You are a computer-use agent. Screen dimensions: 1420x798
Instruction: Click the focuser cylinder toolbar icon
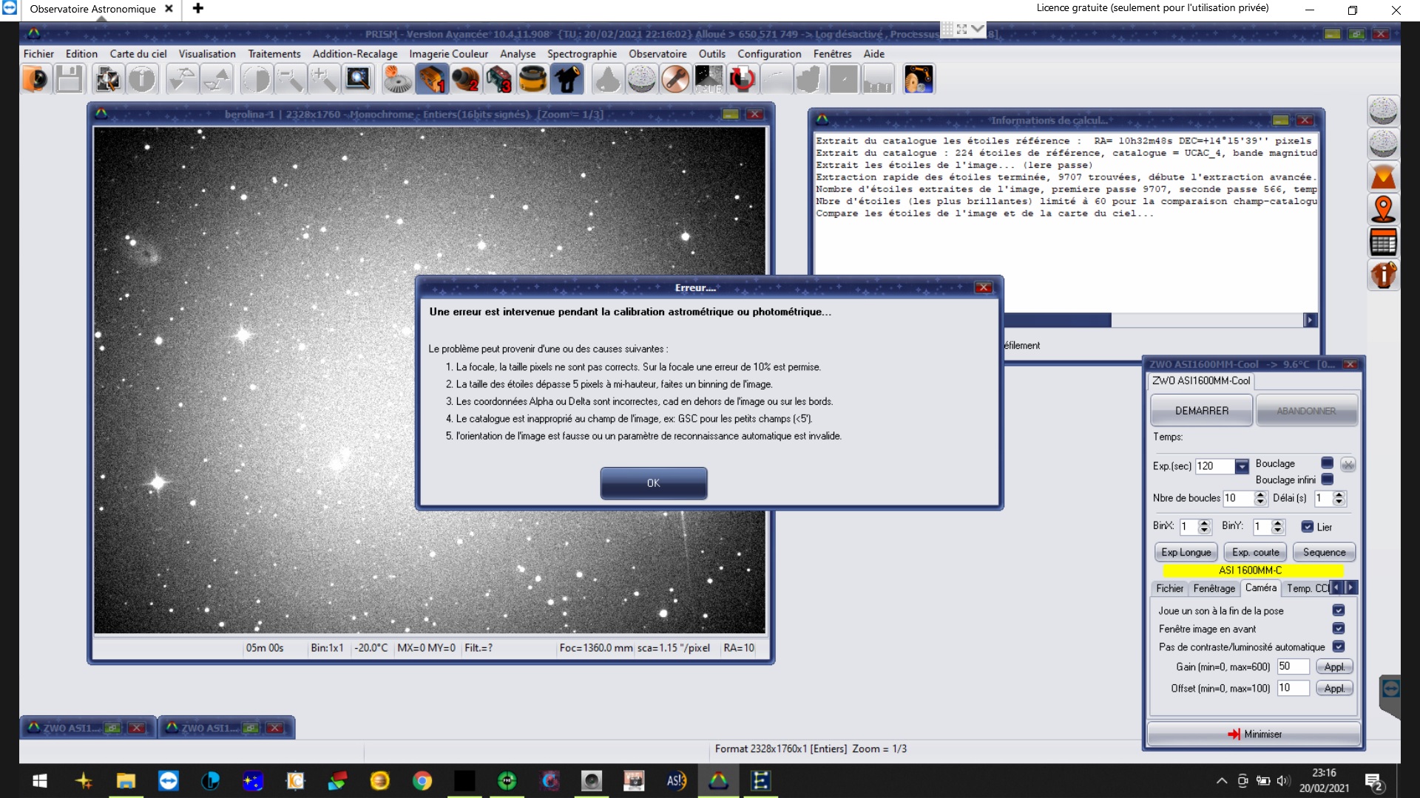point(532,79)
